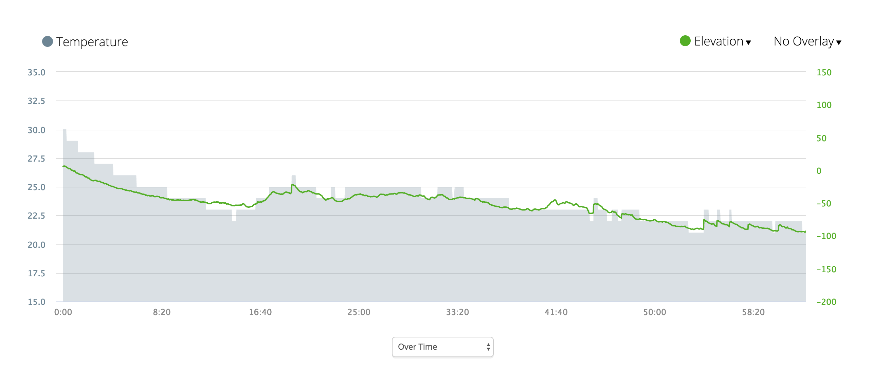Click the No Overlay label text
The width and height of the screenshot is (889, 368).
(803, 41)
